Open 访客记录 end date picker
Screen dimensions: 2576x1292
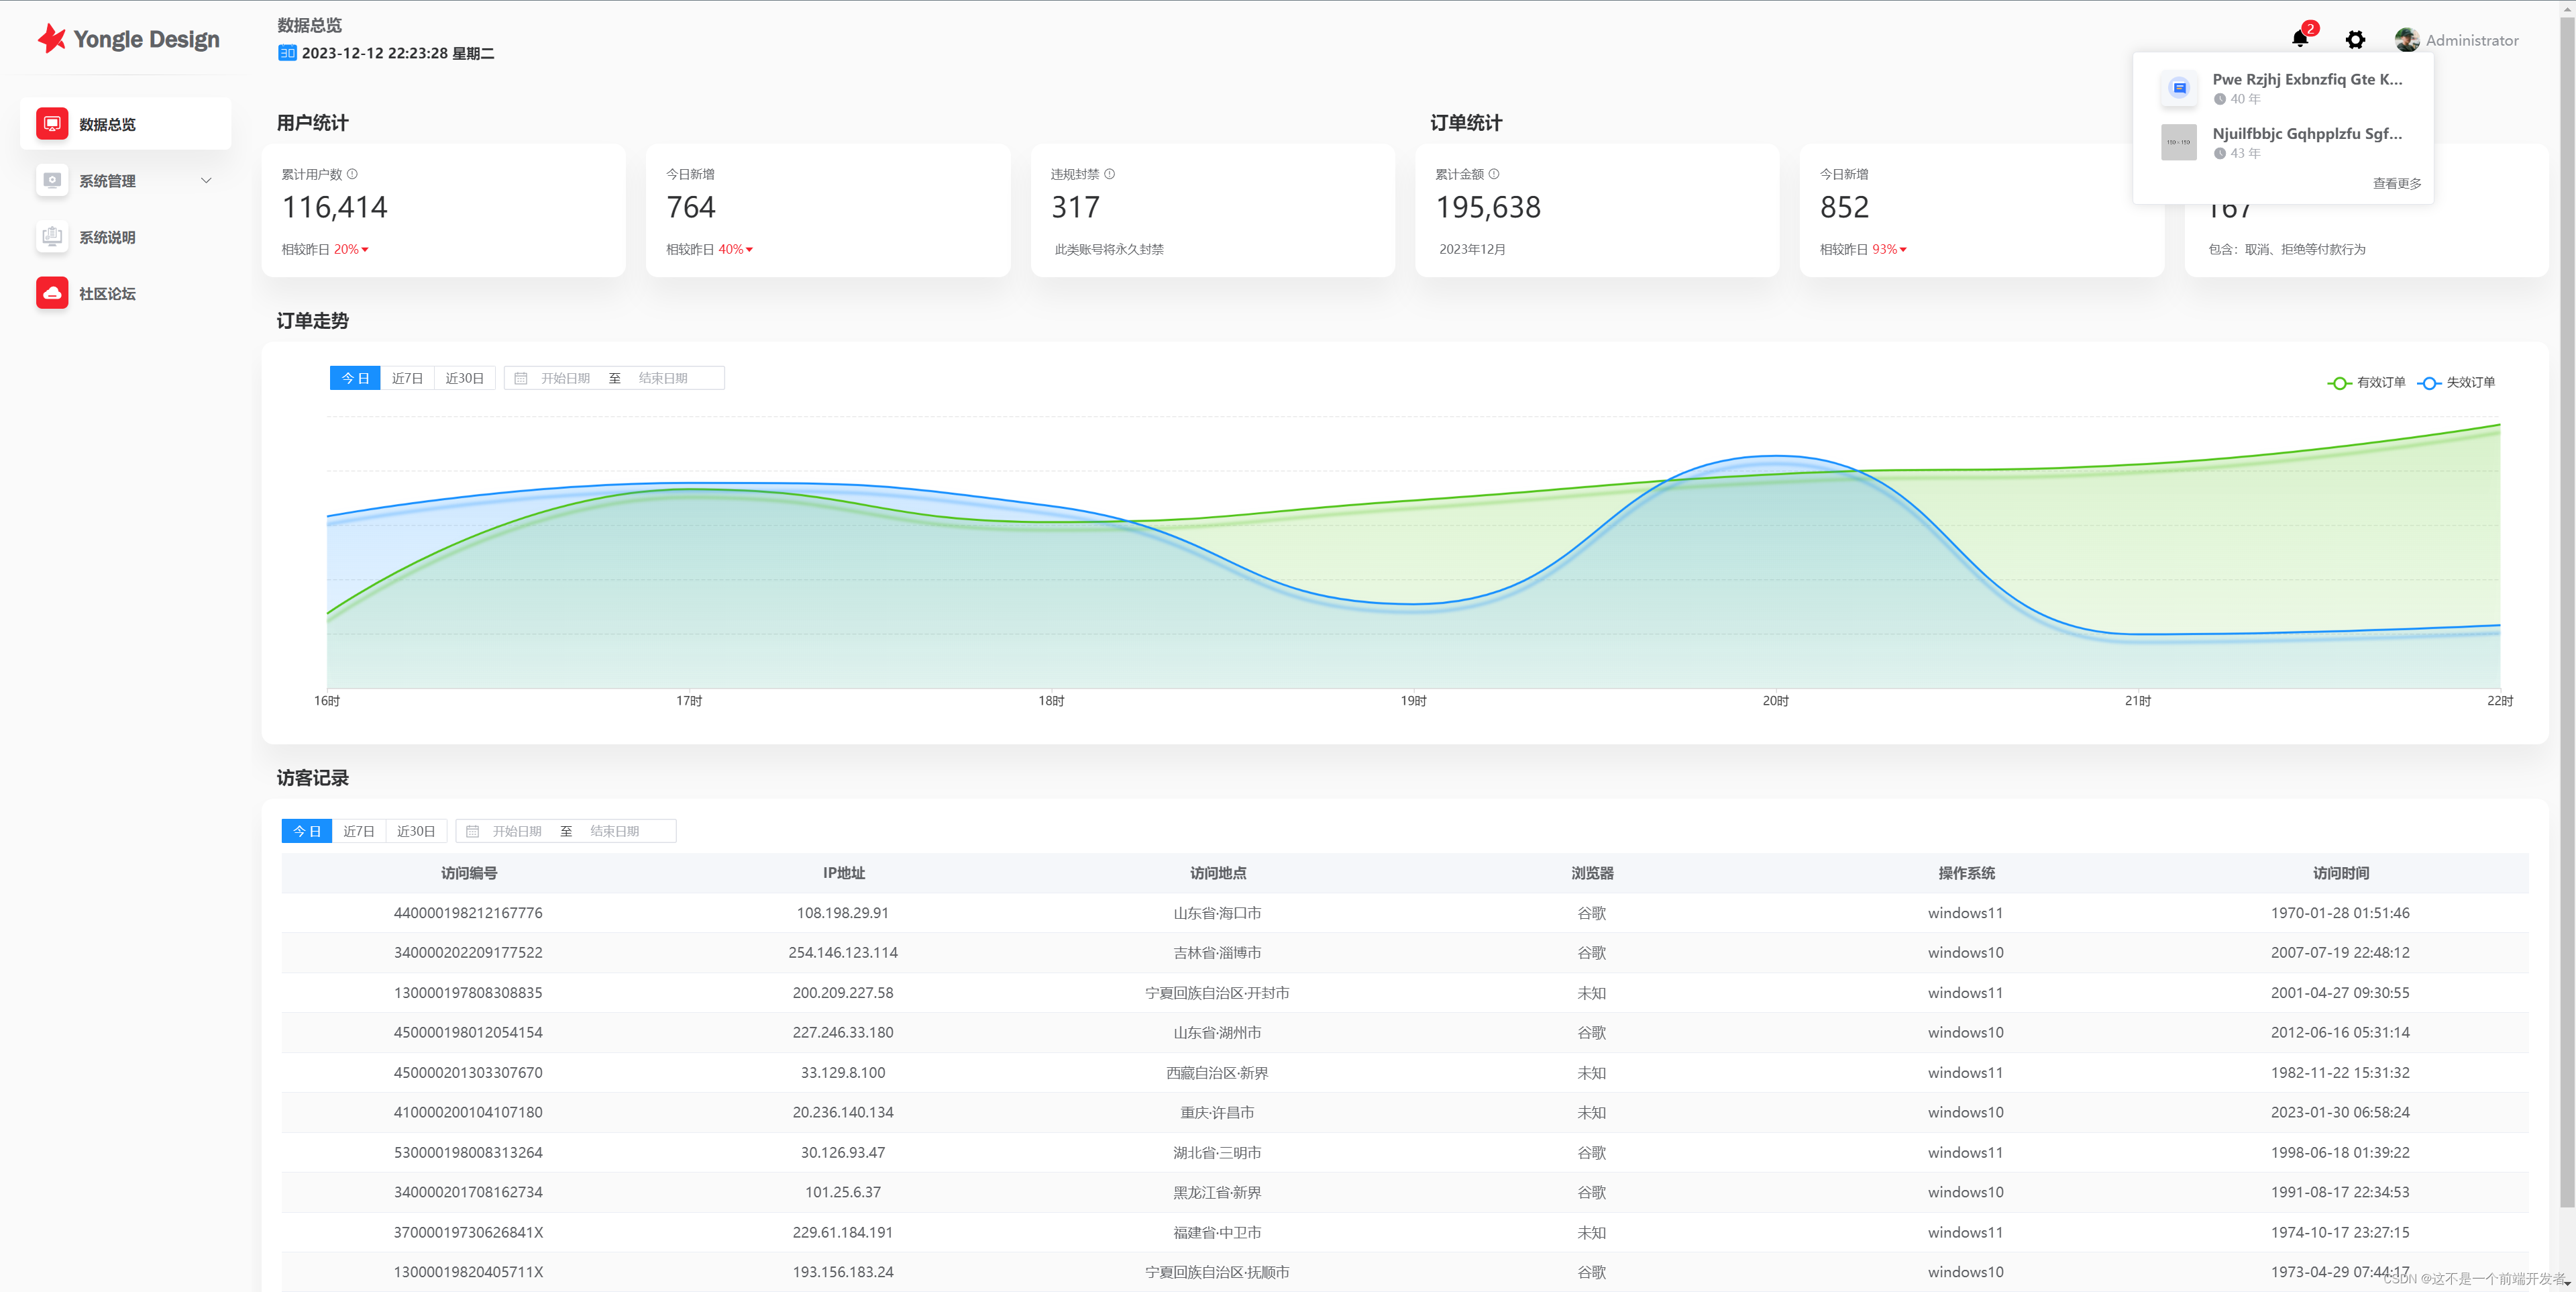point(614,832)
